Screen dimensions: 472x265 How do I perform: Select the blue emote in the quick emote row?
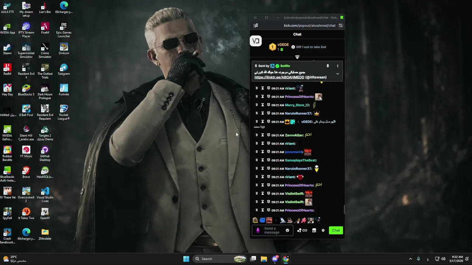[262, 220]
